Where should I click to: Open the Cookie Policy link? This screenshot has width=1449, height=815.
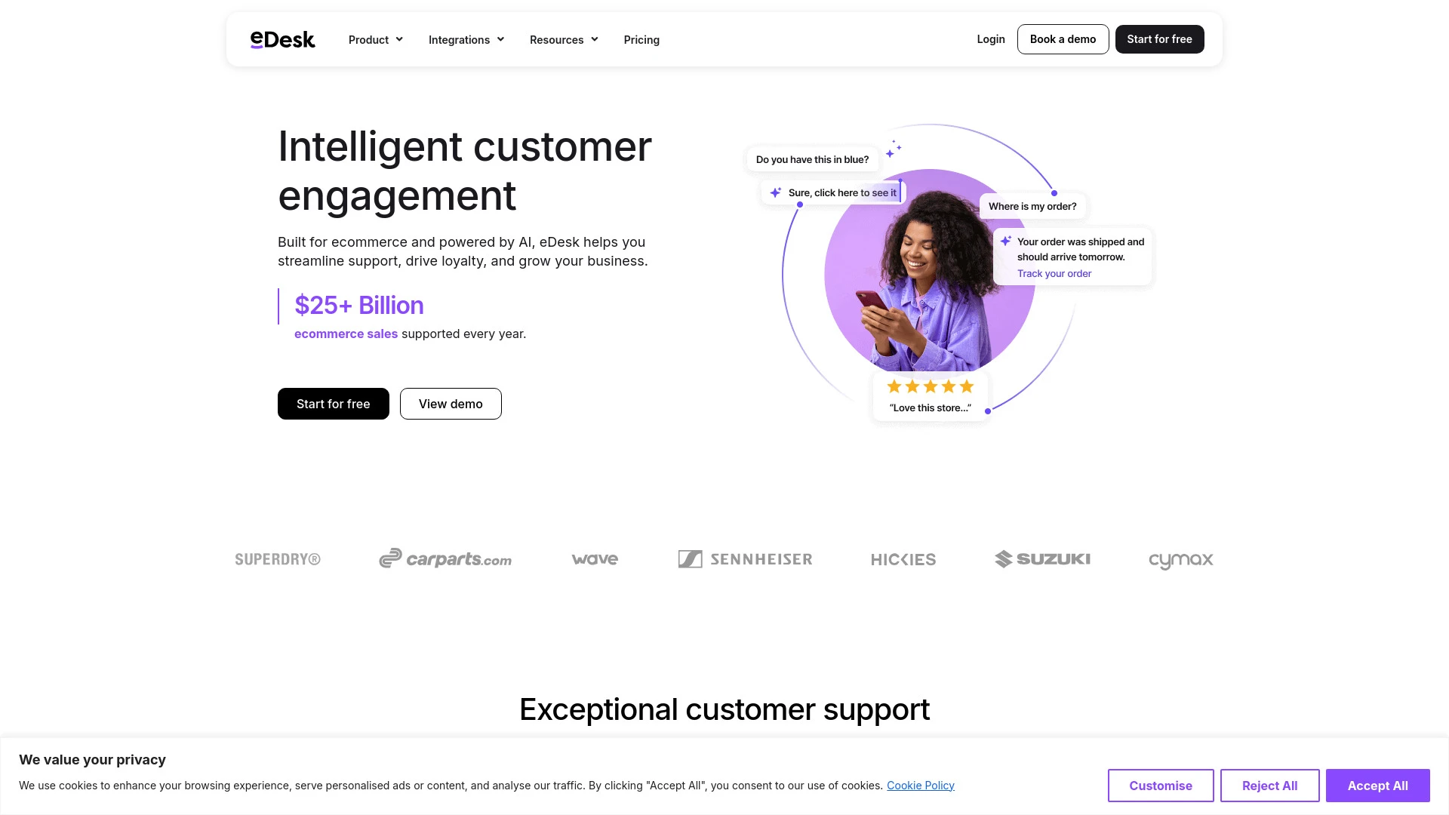(x=920, y=785)
